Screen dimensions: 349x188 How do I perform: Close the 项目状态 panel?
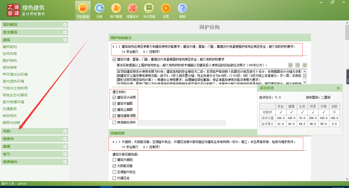338,88
